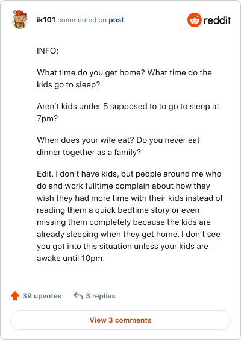Open the ik101 username link
Image resolution: width=241 pixels, height=340 pixels.
point(46,20)
